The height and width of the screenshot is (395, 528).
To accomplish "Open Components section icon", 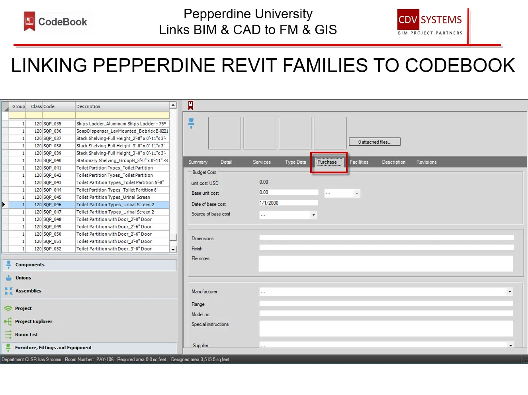I will (x=8, y=264).
